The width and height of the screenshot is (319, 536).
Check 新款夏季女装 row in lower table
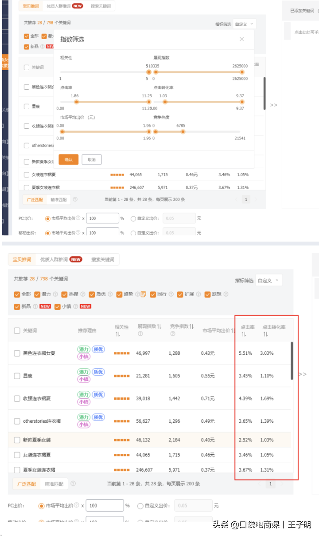(17, 440)
